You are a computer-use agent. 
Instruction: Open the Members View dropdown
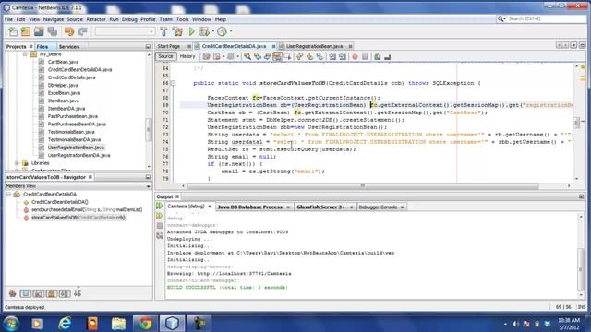[148, 186]
